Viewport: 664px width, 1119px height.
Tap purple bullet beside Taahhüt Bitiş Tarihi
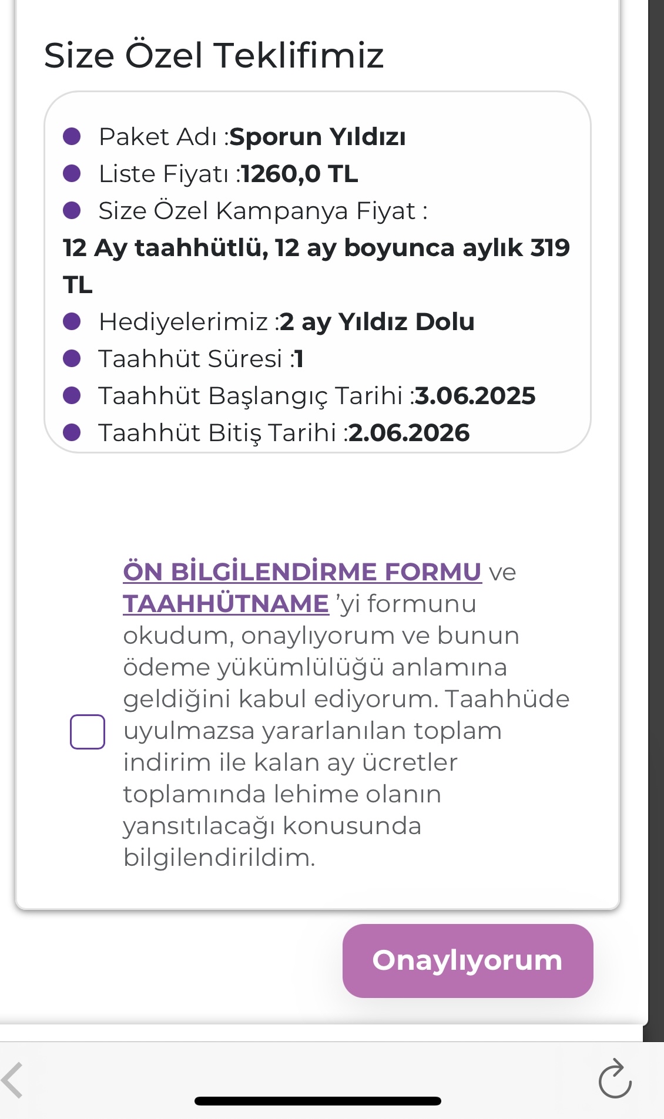(x=72, y=433)
